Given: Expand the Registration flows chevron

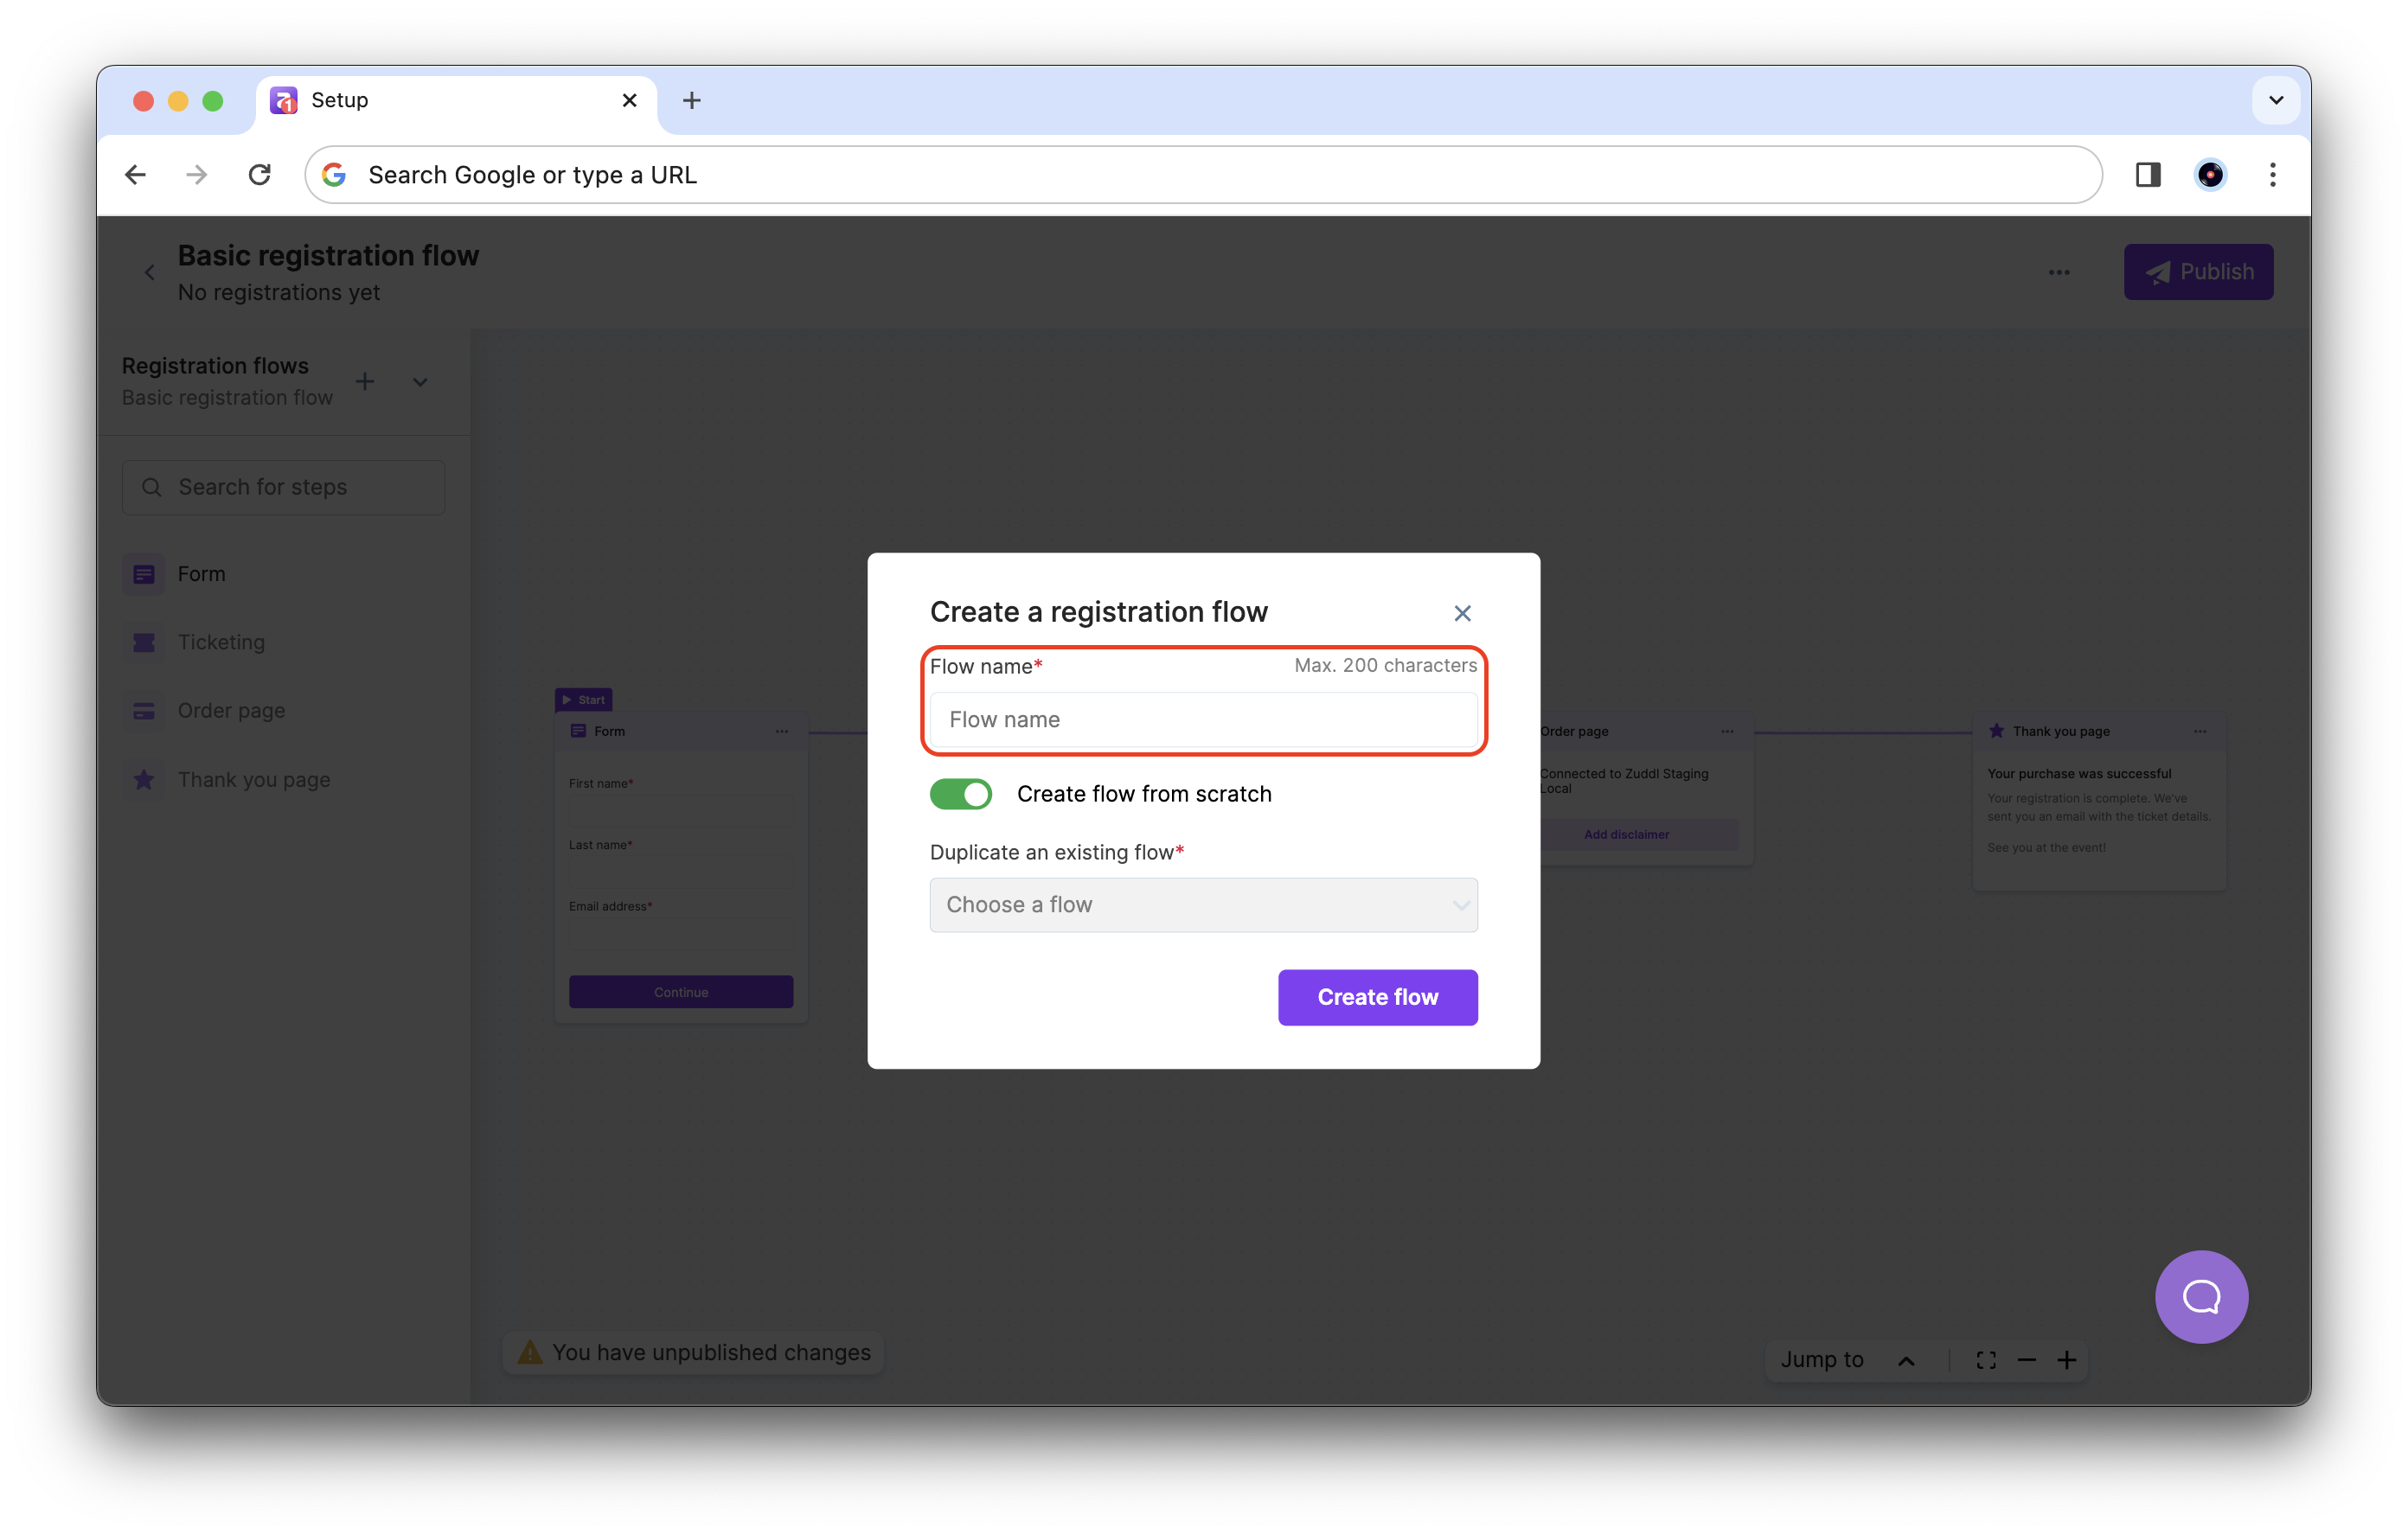Looking at the screenshot, I should [420, 382].
